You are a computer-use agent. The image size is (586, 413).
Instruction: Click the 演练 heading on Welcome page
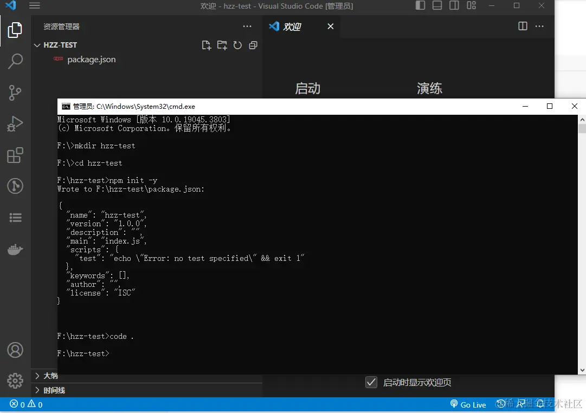pos(429,88)
